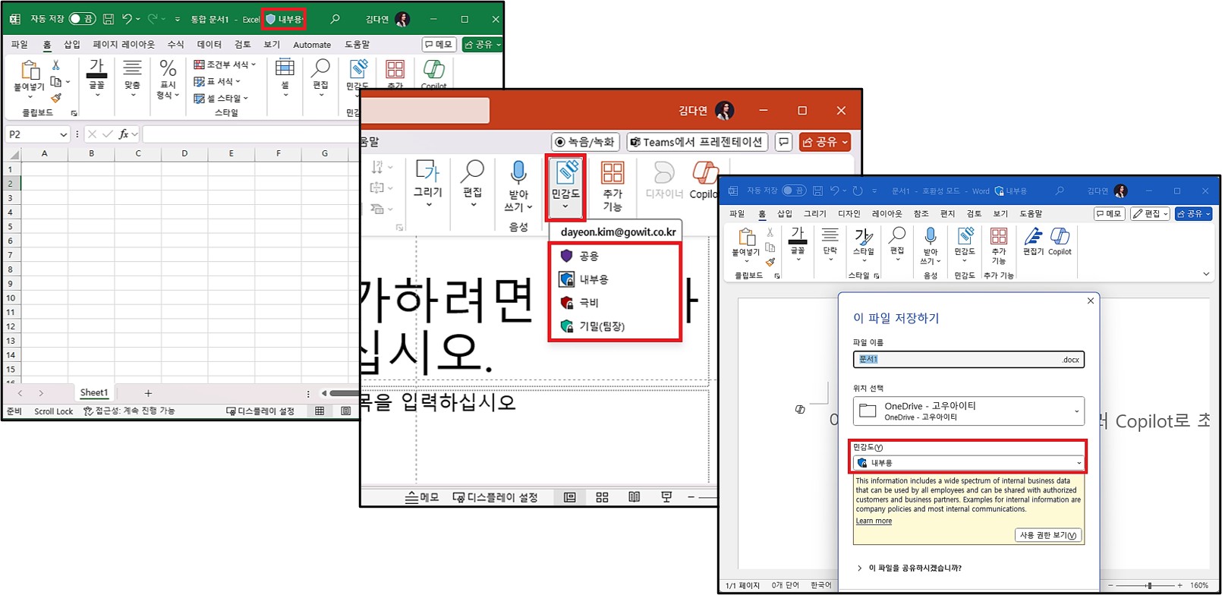Screen dimensions: 1222x595
Task: Click the Learn more link
Action: click(x=874, y=521)
